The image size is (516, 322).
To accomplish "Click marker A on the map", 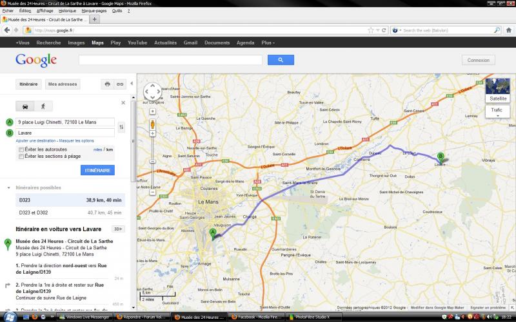I will point(213,234).
